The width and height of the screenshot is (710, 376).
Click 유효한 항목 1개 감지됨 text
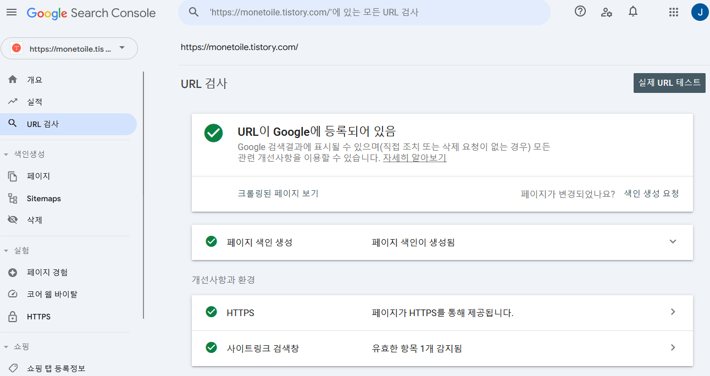(417, 348)
